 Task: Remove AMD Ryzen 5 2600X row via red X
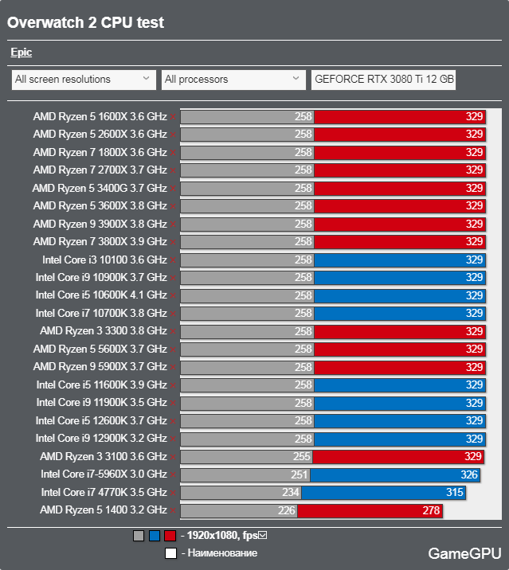(173, 135)
